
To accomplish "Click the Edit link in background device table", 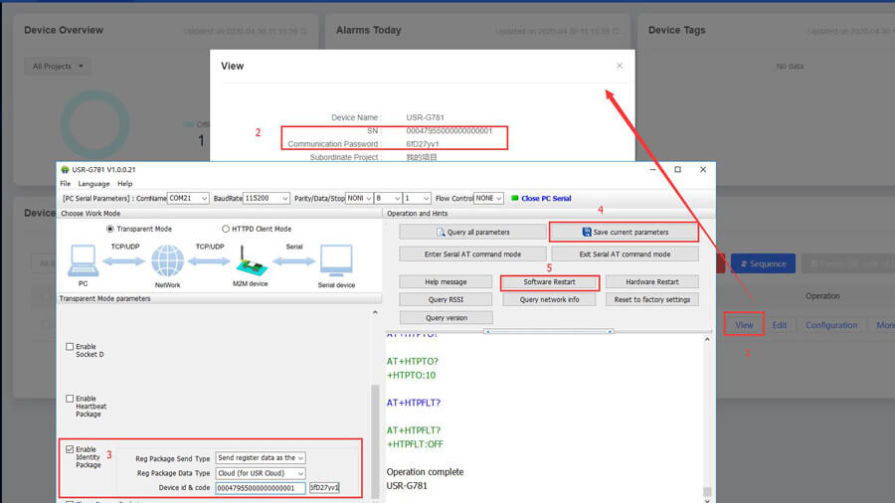I will (779, 325).
